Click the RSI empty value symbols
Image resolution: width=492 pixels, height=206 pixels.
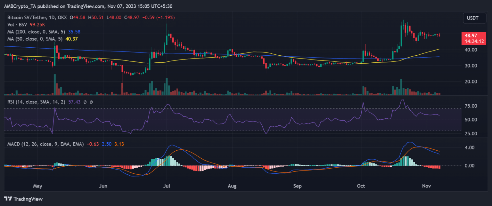point(88,102)
